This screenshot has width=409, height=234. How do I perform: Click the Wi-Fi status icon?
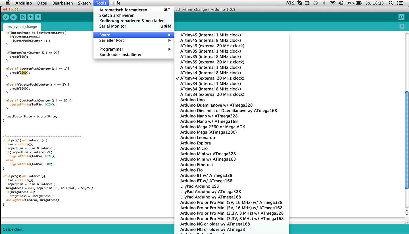tap(333, 3)
